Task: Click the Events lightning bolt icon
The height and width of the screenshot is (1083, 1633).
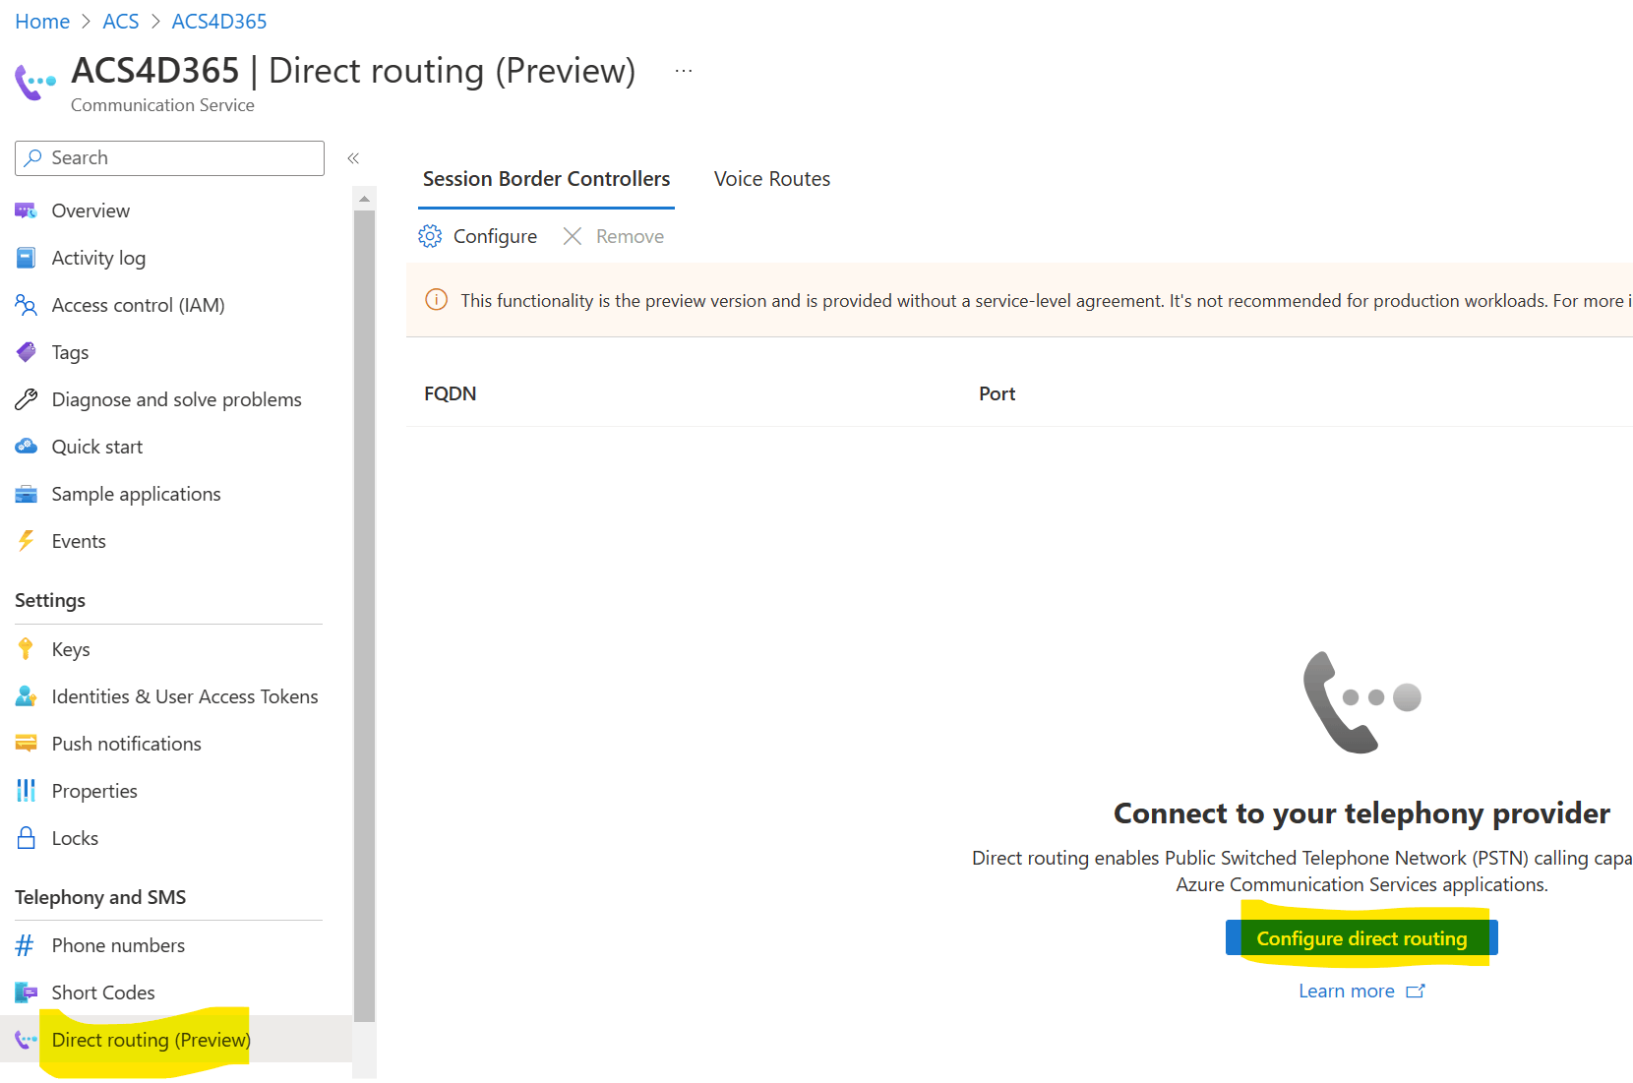Action: pyautogui.click(x=26, y=541)
